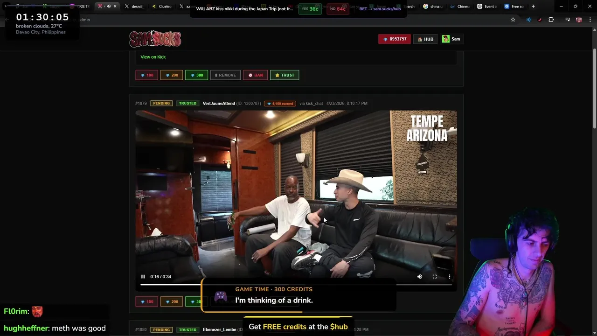Bookmark this page with the star icon
This screenshot has width=597, height=336.
(x=513, y=20)
